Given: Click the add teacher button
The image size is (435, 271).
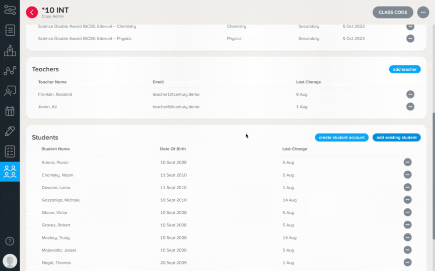Looking at the screenshot, I should [404, 69].
